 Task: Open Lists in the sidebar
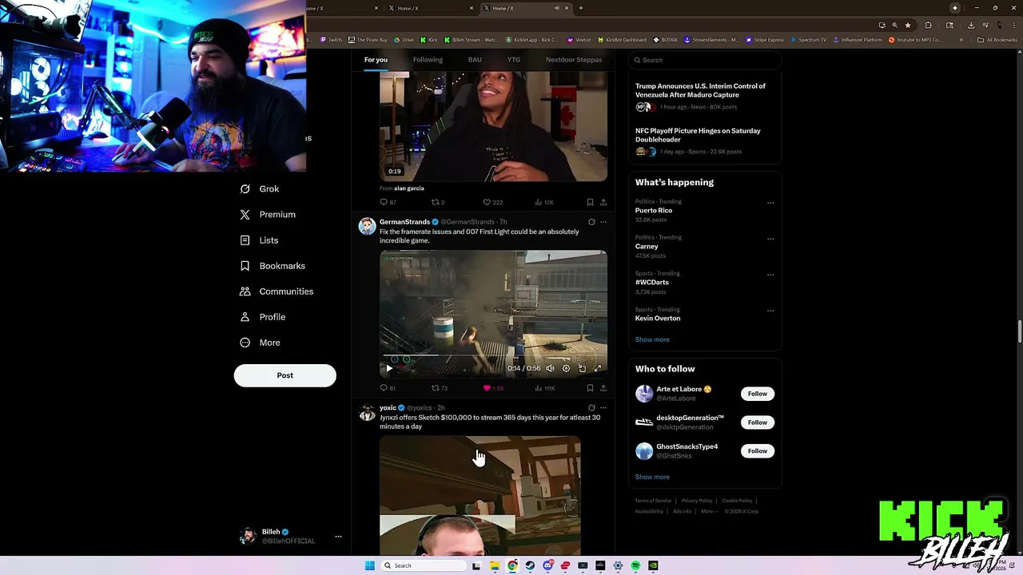[x=259, y=240]
